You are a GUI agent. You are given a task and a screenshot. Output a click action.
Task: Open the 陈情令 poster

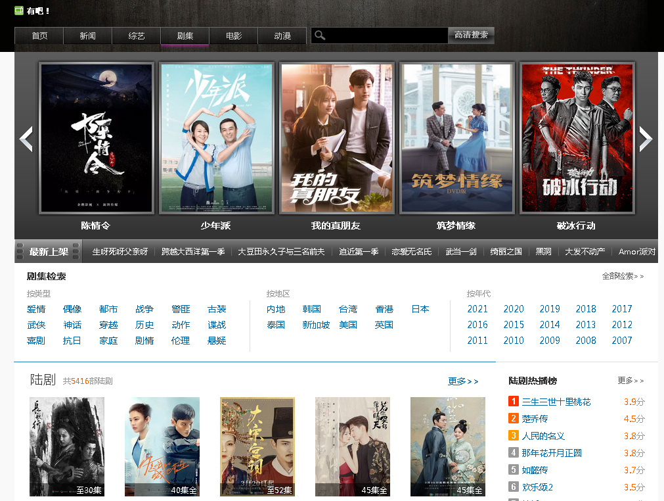coord(97,138)
